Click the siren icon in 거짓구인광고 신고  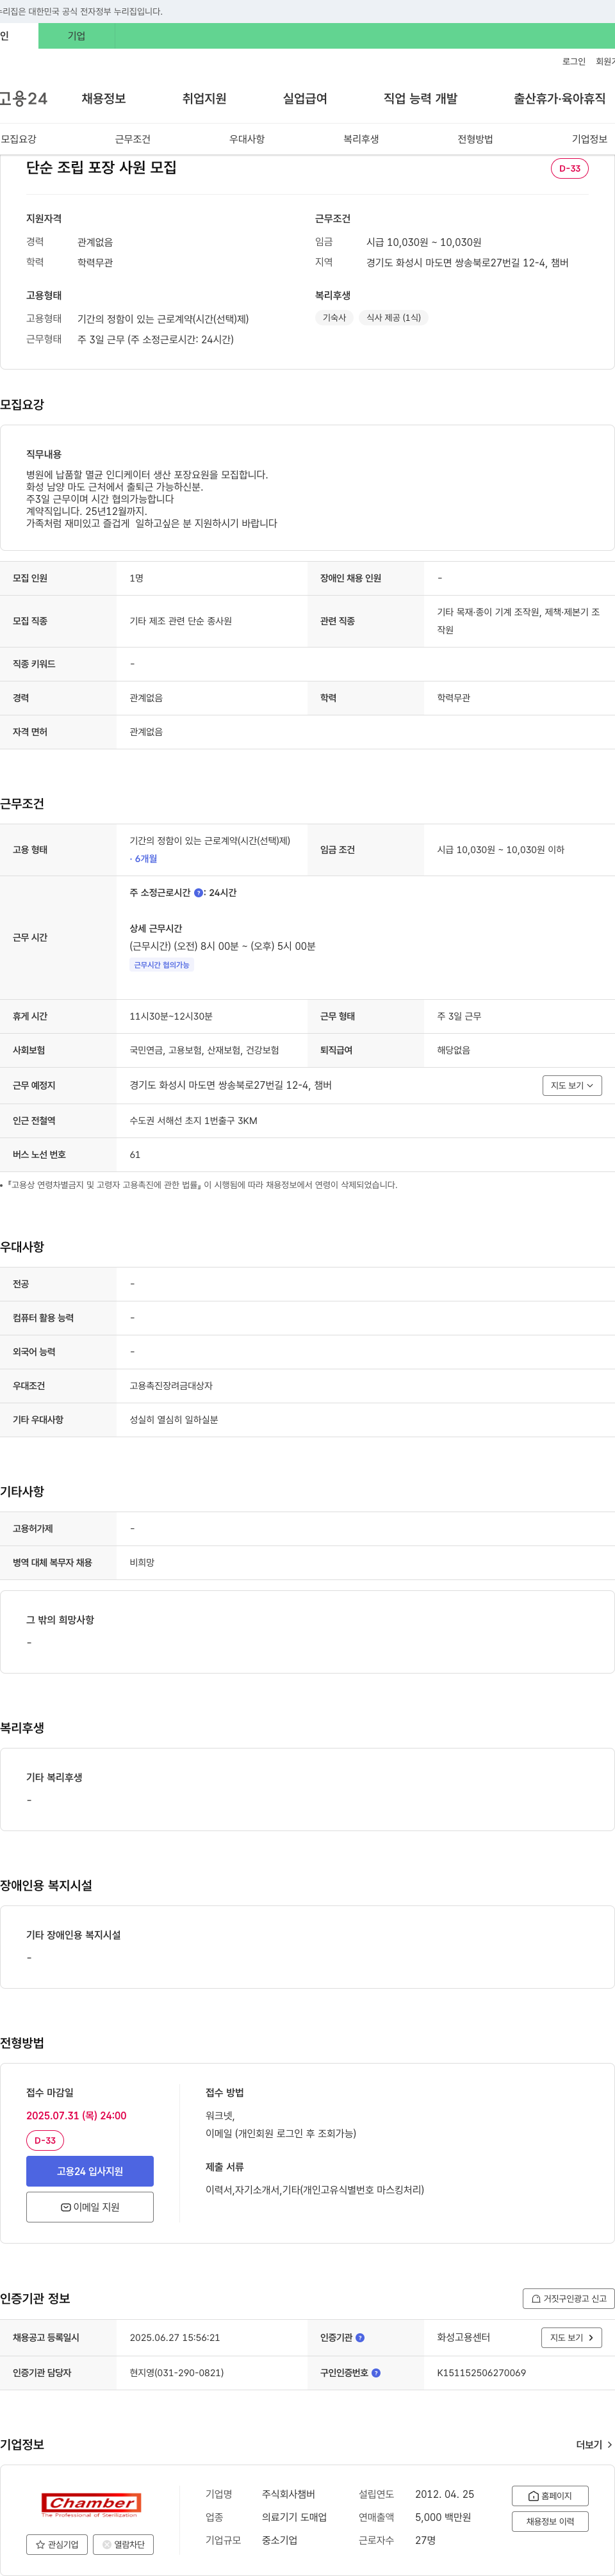(x=536, y=2299)
